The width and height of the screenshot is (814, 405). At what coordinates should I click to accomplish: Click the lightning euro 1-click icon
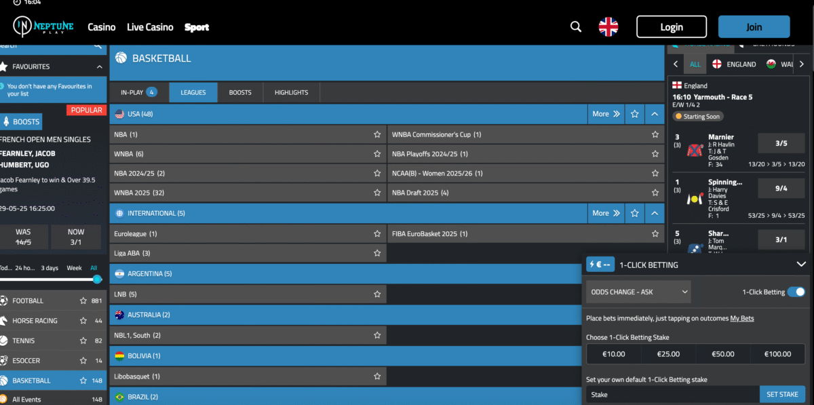600,265
